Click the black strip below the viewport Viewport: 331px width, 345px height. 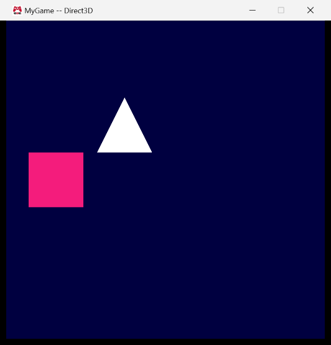[165, 342]
